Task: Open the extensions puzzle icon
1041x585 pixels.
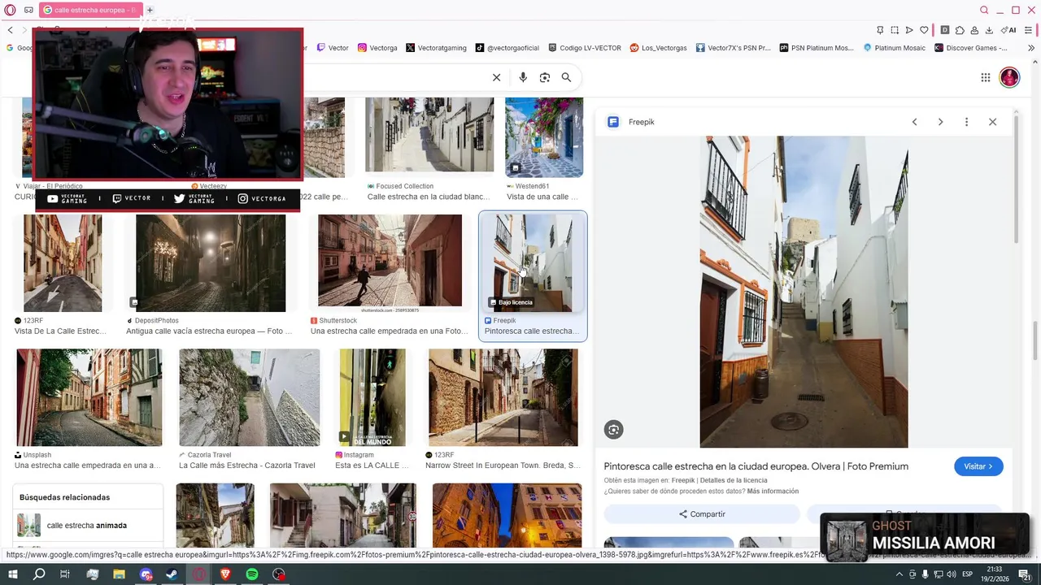Action: (x=960, y=30)
